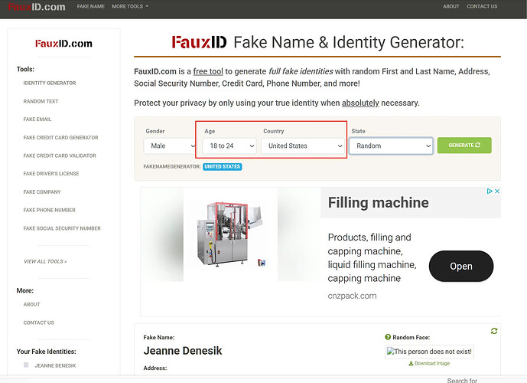This screenshot has width=527, height=383.
Task: Select the Jeanne Denesik saved identity
Action: tap(56, 365)
